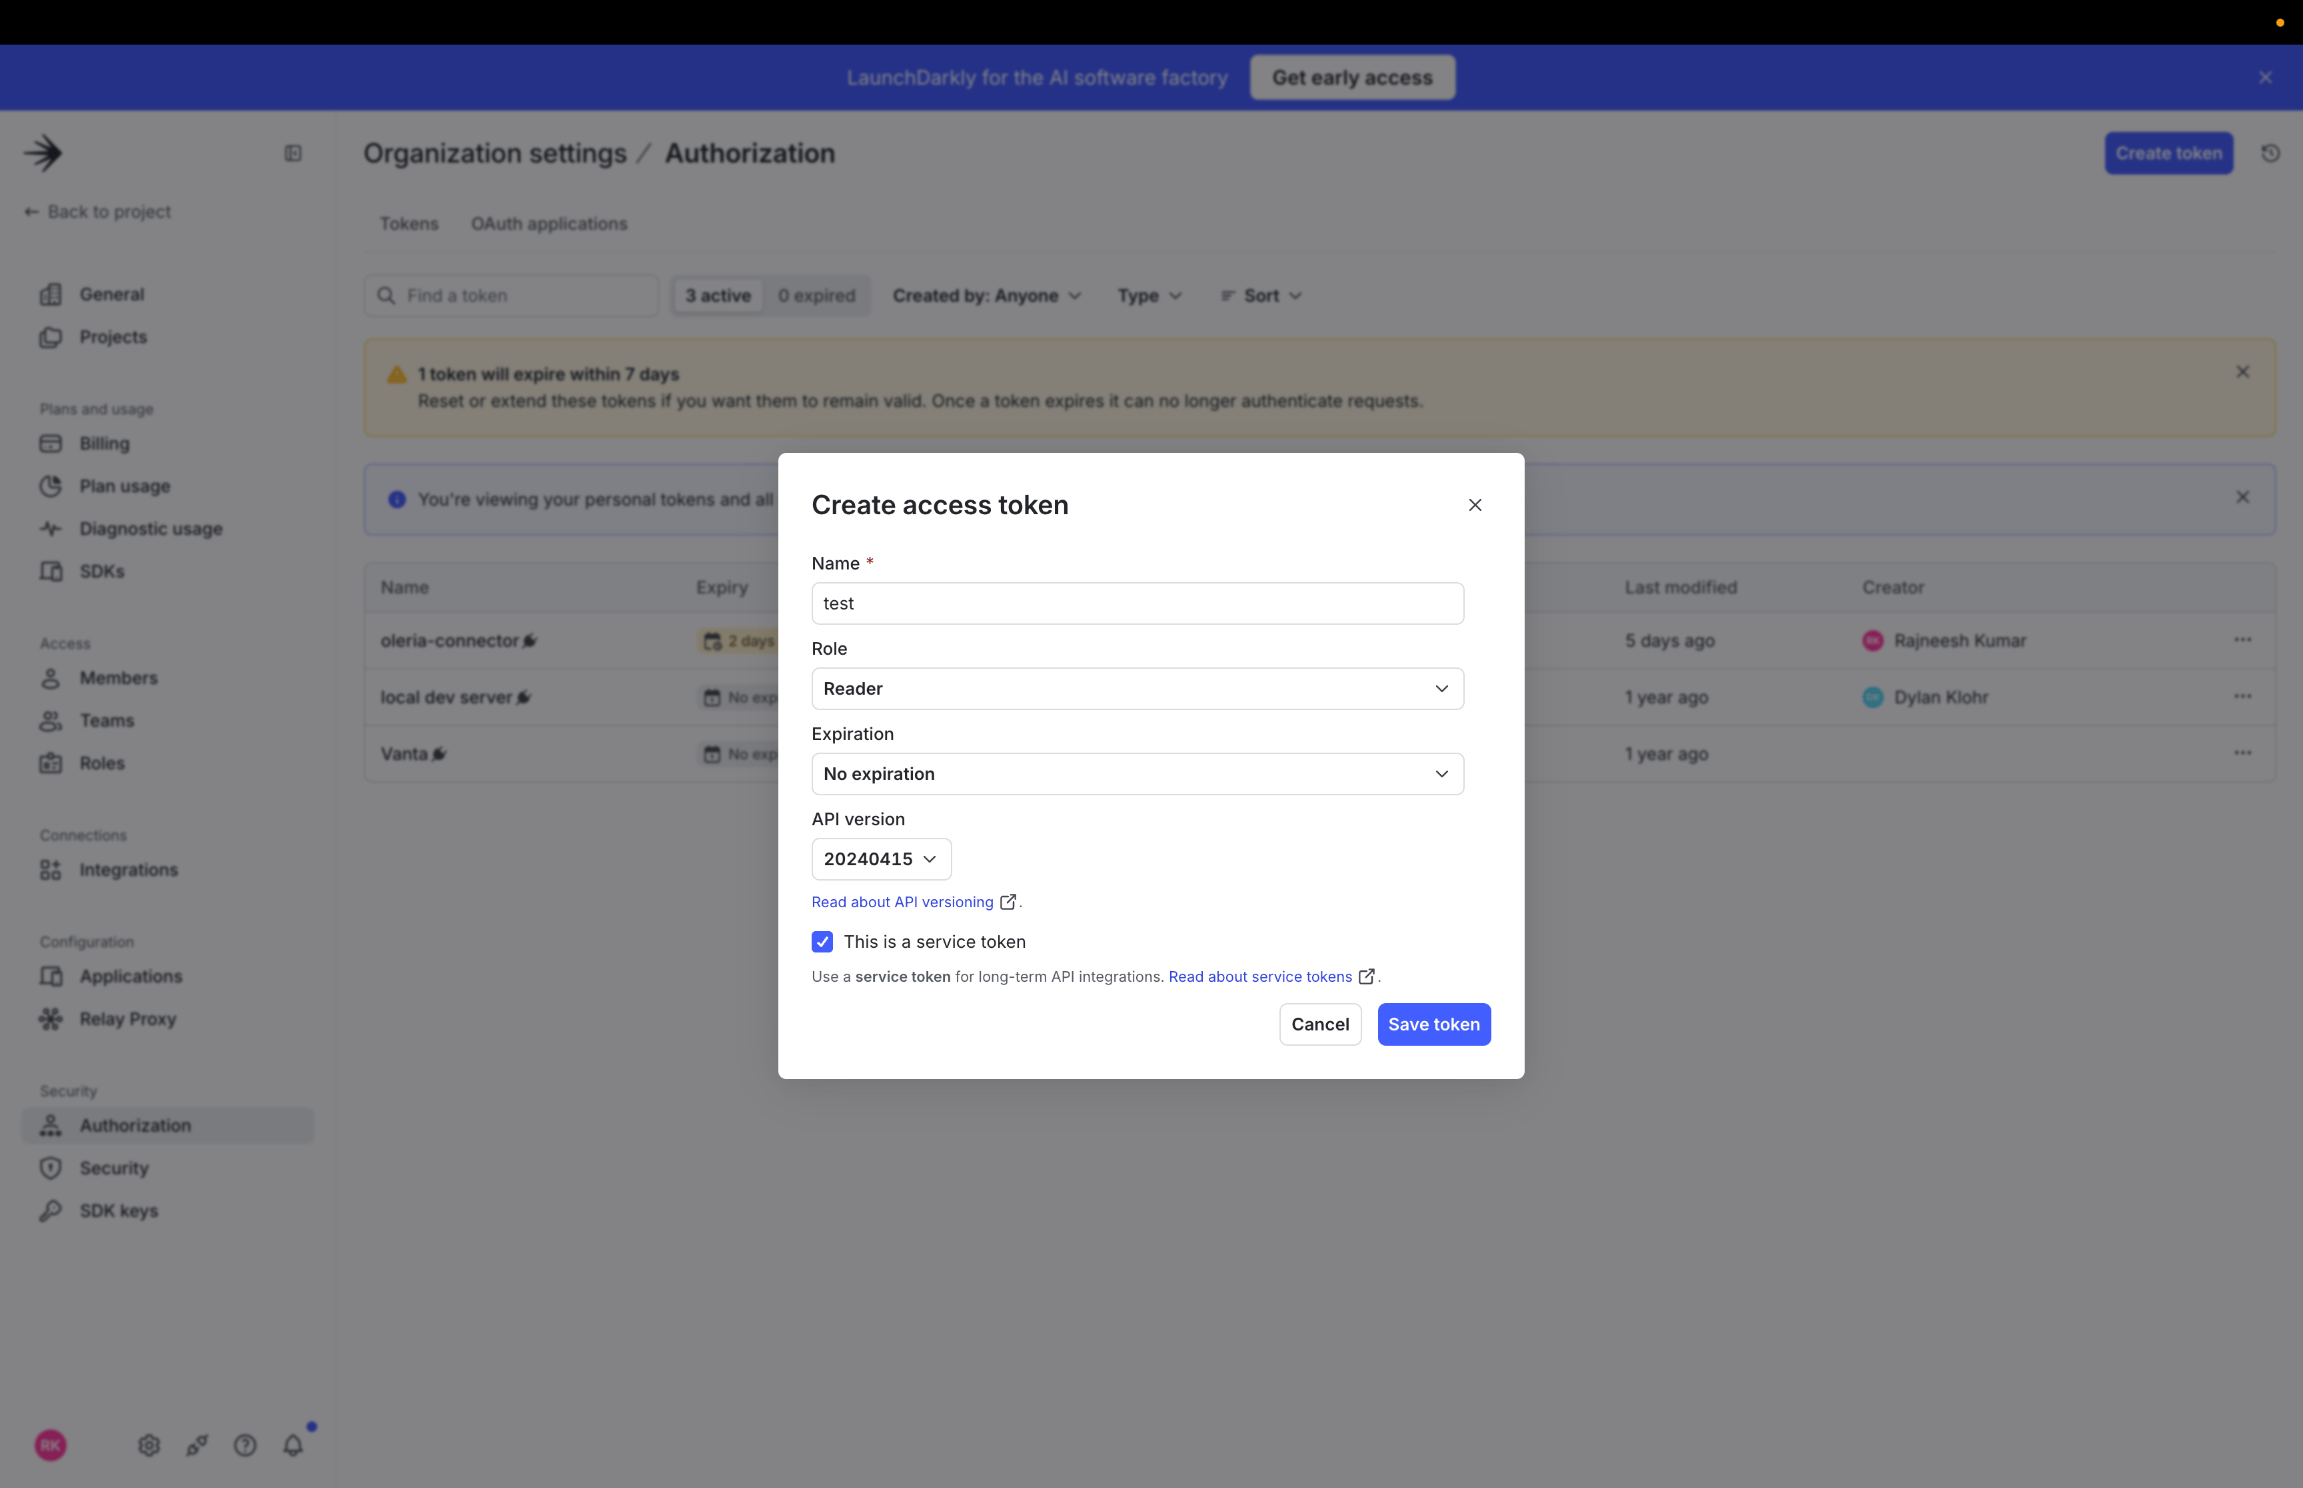The width and height of the screenshot is (2303, 1488).
Task: Click the search magnifier icon
Action: [386, 296]
